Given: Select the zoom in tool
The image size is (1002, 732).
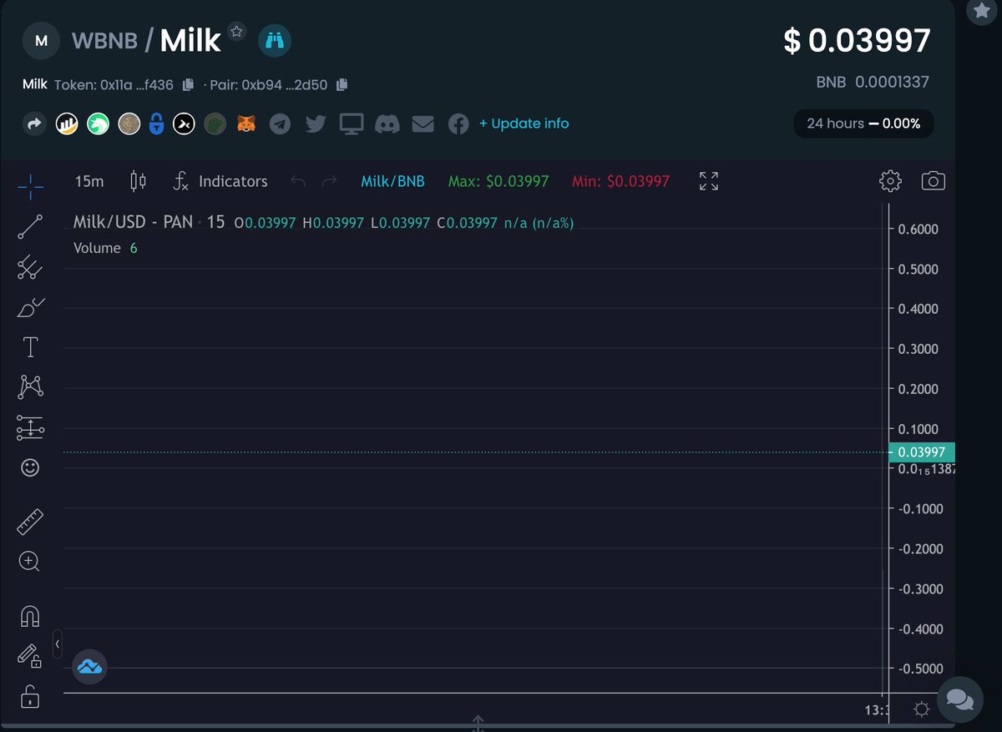Looking at the screenshot, I should [x=29, y=561].
